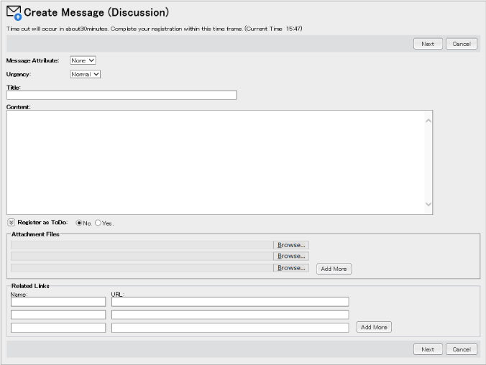Screen dimensions: 486x365
Task: Click the first related link URL field
Action: tap(230, 302)
